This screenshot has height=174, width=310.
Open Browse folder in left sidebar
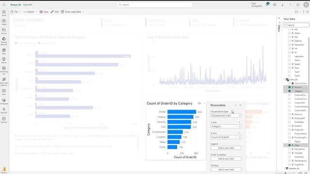[4, 31]
